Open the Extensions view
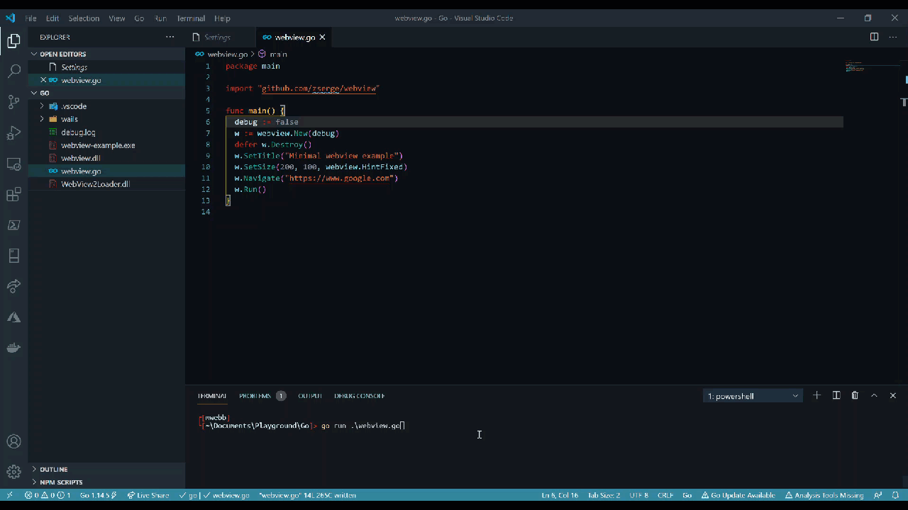 tap(13, 195)
